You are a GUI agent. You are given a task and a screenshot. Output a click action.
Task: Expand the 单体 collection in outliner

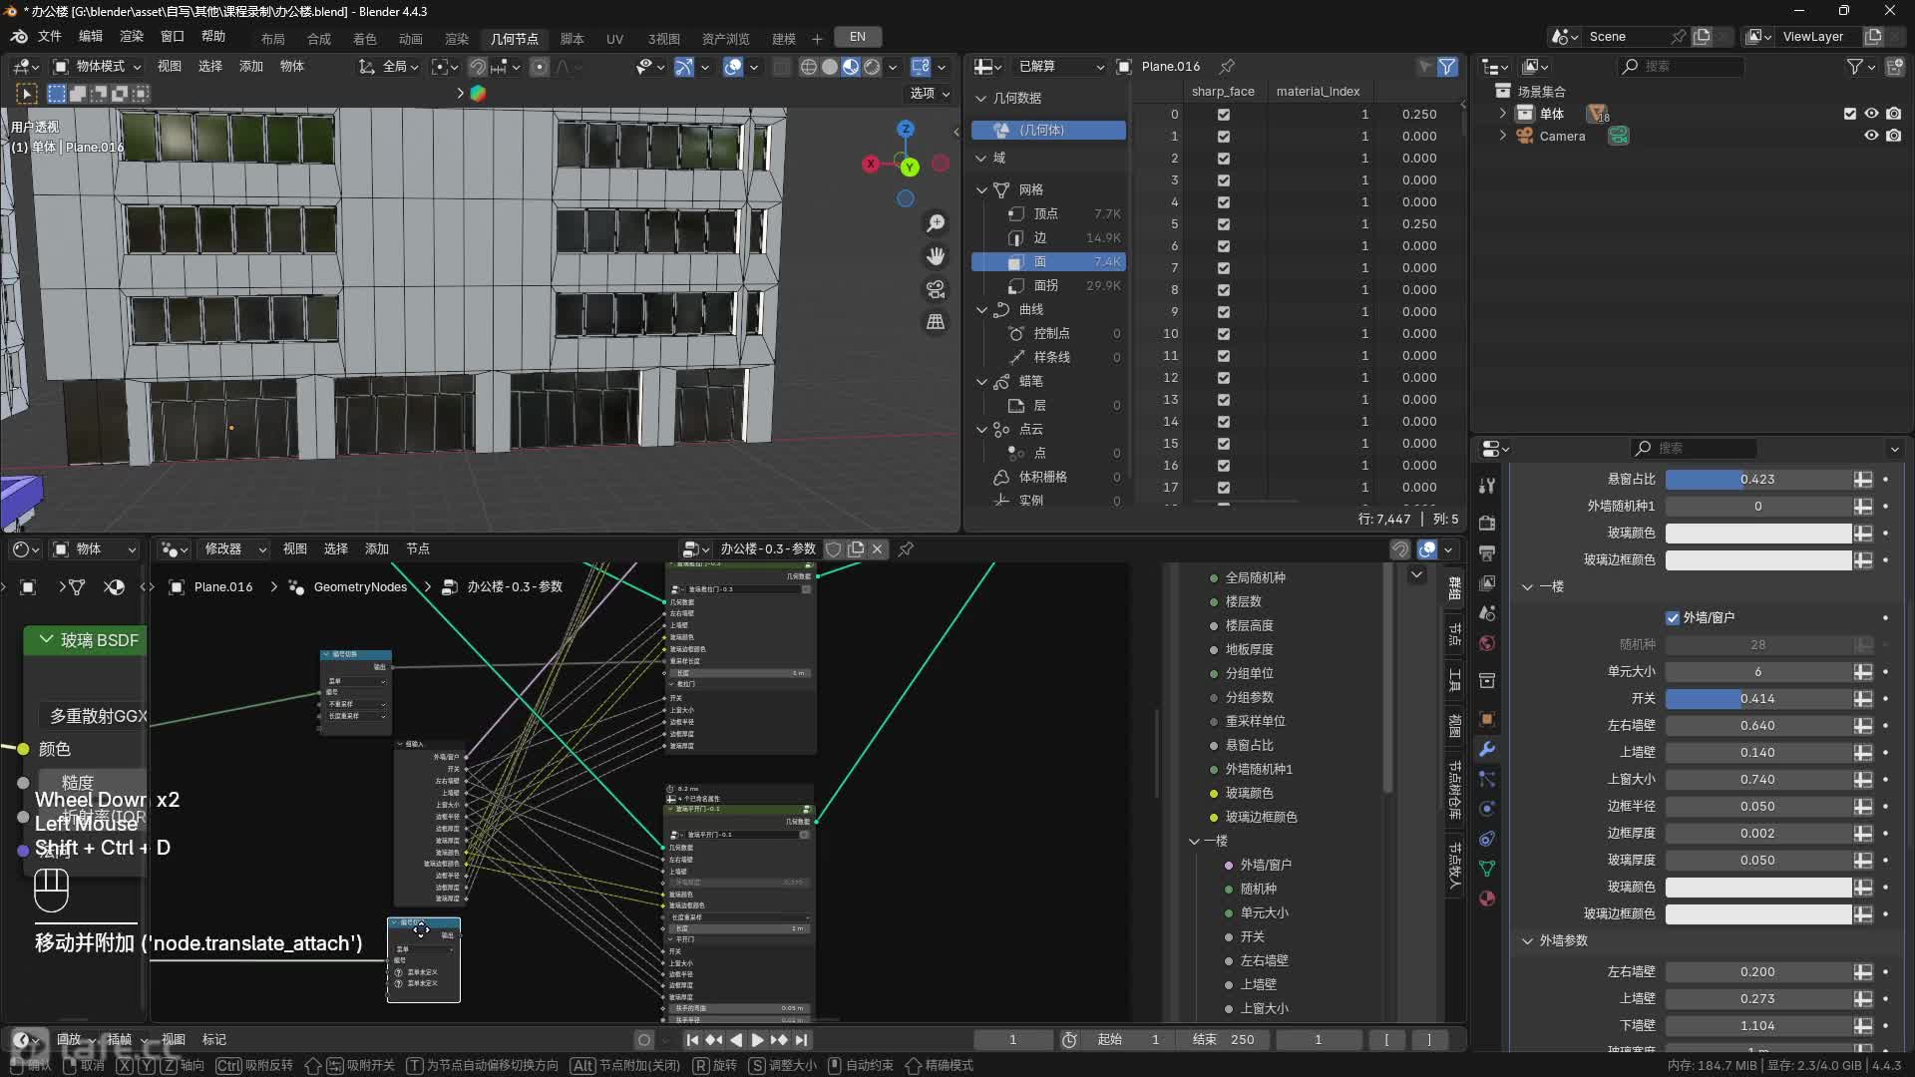pyautogui.click(x=1503, y=114)
